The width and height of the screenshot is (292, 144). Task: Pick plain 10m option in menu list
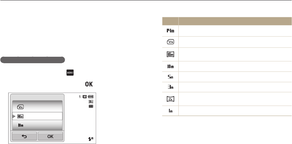click(x=21, y=125)
